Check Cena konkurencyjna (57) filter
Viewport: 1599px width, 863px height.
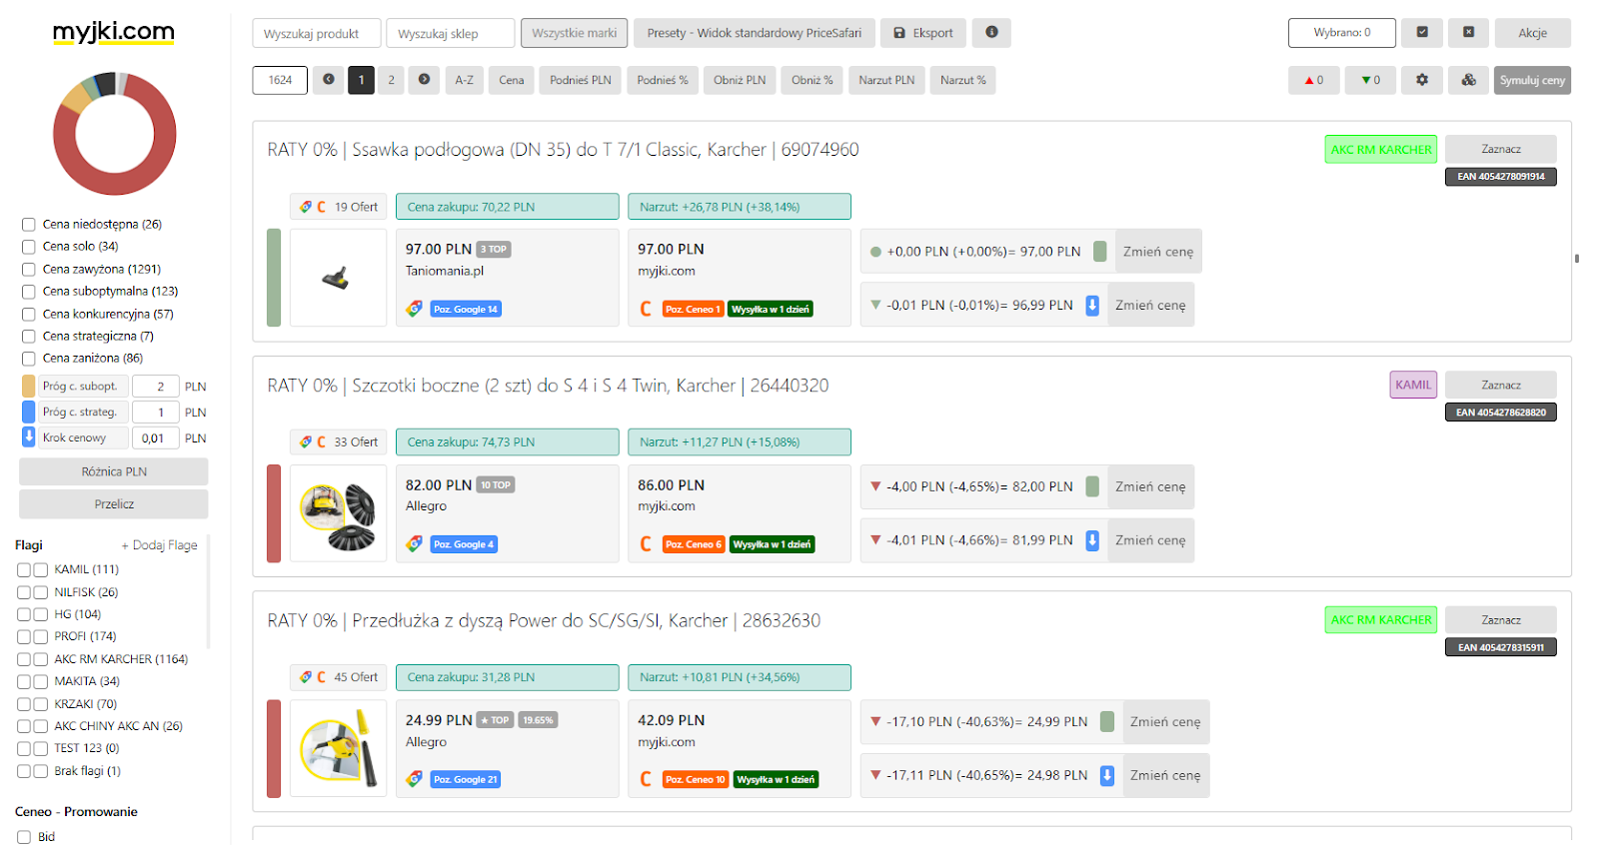point(29,315)
